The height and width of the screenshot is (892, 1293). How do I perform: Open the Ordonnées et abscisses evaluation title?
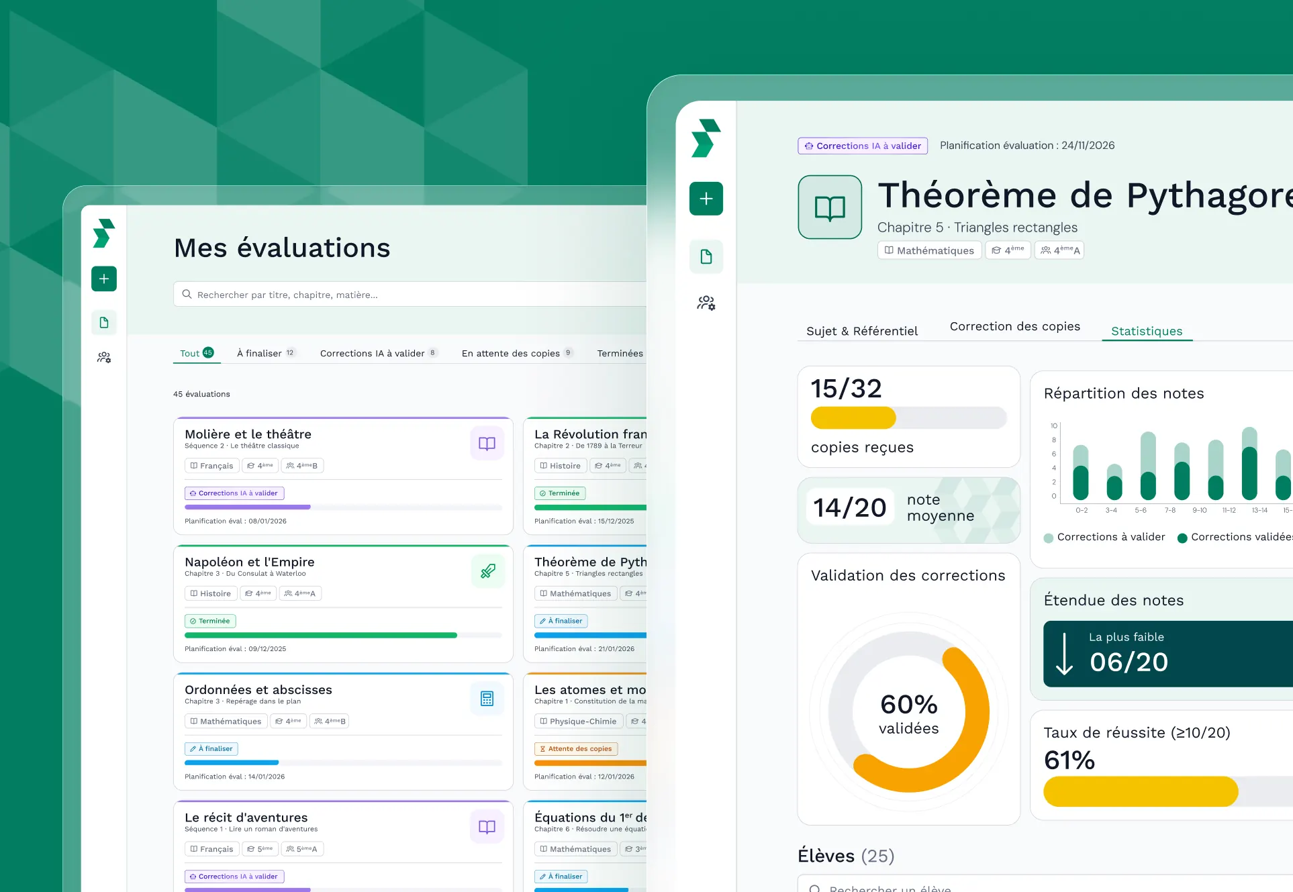pyautogui.click(x=258, y=690)
